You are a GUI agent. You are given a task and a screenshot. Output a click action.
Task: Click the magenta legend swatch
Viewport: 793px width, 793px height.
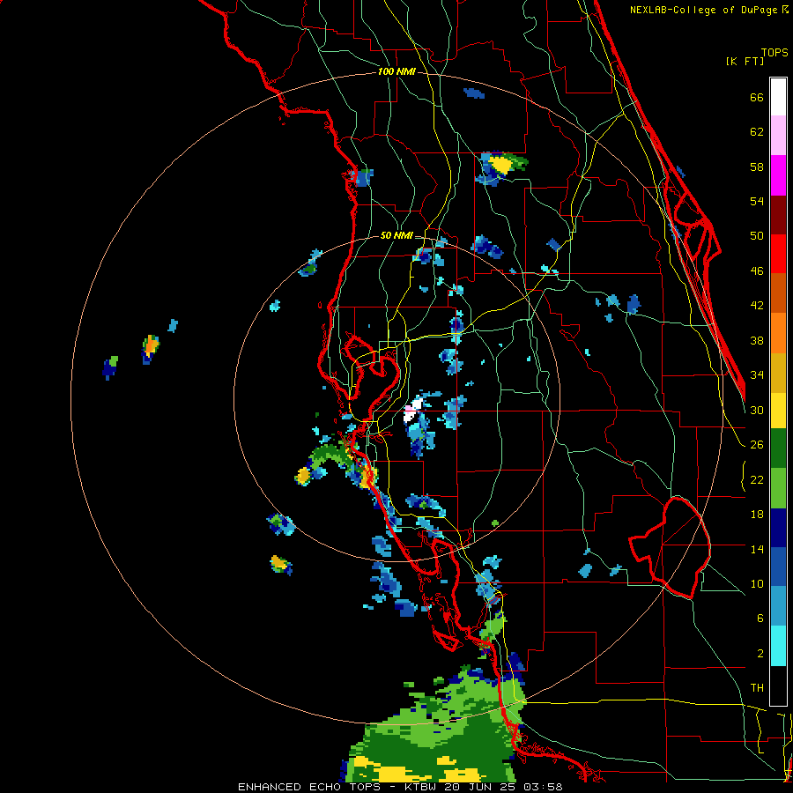(x=778, y=175)
